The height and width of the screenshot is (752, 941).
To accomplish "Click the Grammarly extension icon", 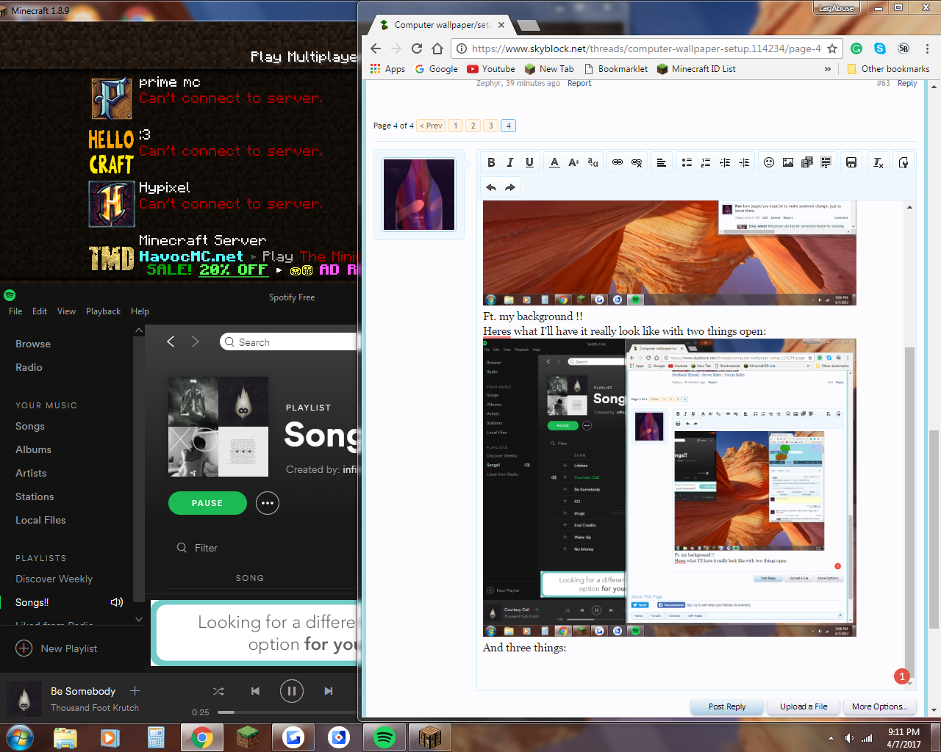I will 856,48.
